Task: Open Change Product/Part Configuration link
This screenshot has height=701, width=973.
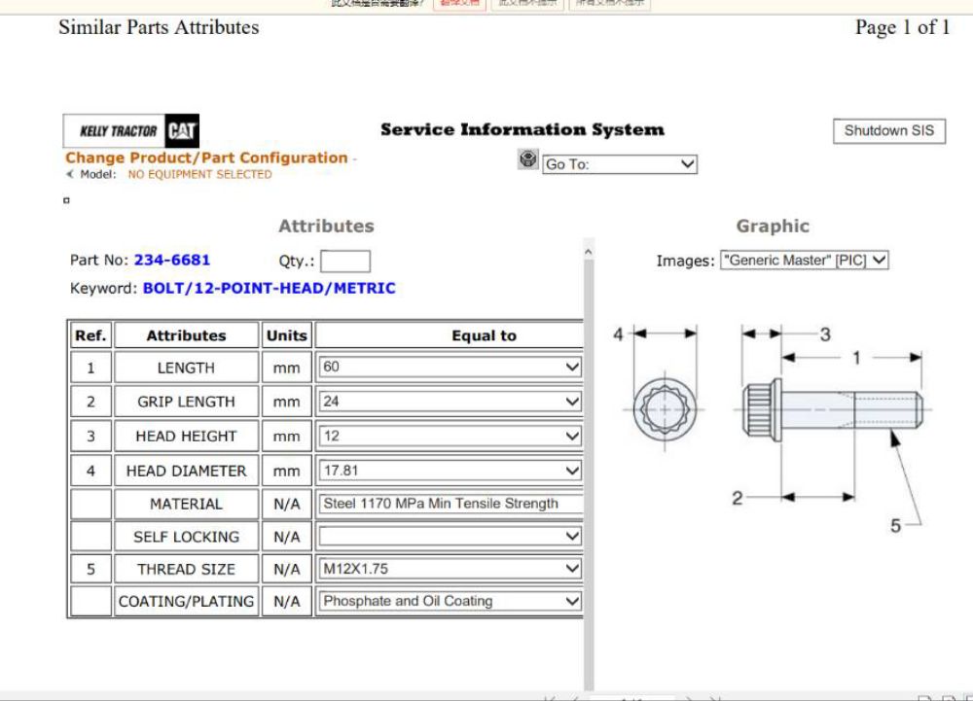Action: click(x=206, y=158)
